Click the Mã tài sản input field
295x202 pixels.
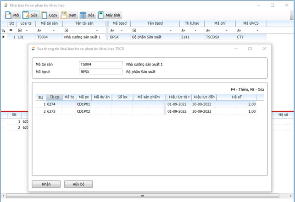click(x=100, y=65)
